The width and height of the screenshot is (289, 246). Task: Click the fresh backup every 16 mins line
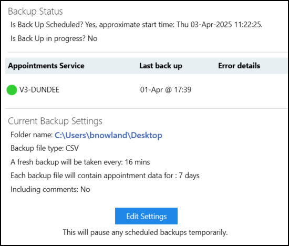point(80,162)
